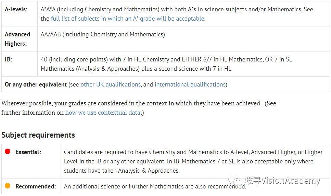This screenshot has width=331, height=196.
Task: Open the other UK qualifications link
Action: (110, 84)
